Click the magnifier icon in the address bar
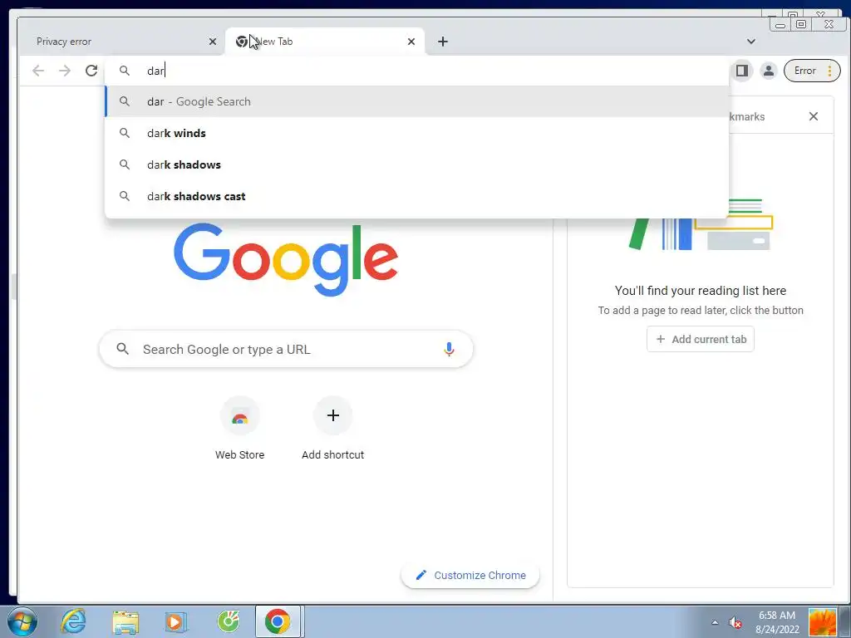The width and height of the screenshot is (851, 638). pos(125,71)
